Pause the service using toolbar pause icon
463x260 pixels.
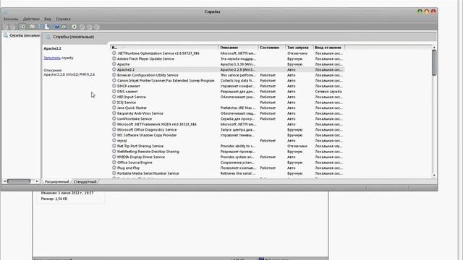(89, 27)
